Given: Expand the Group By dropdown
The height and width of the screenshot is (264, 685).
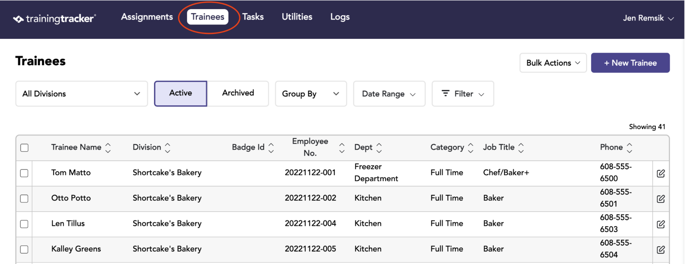Looking at the screenshot, I should pyautogui.click(x=311, y=94).
